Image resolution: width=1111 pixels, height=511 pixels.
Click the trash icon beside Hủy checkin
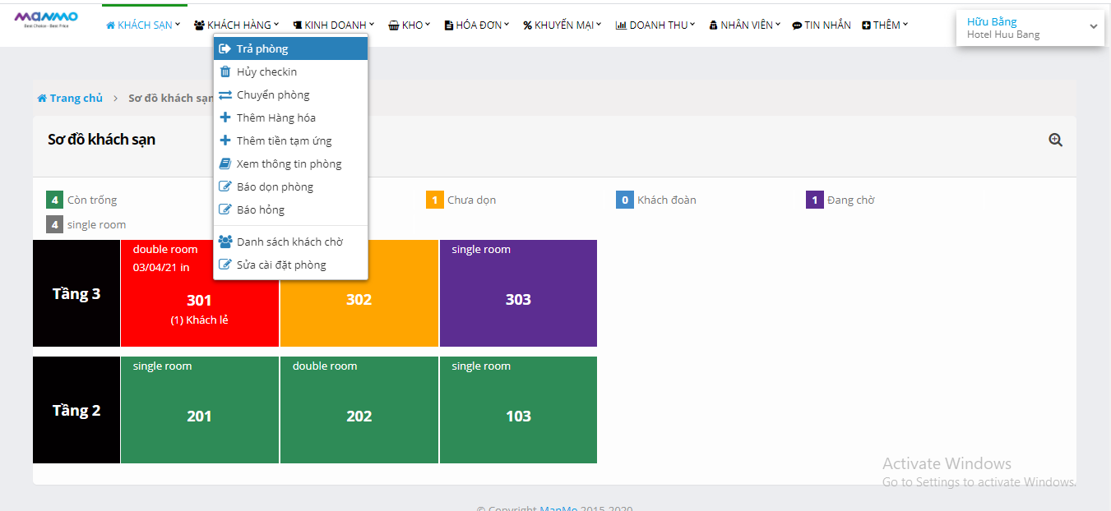225,71
